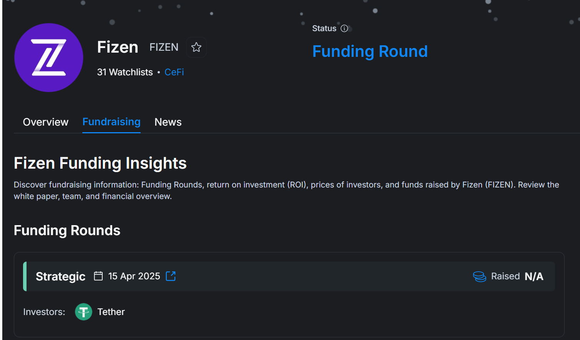The height and width of the screenshot is (340, 580).
Task: Open the Tether investor name link
Action: [111, 312]
